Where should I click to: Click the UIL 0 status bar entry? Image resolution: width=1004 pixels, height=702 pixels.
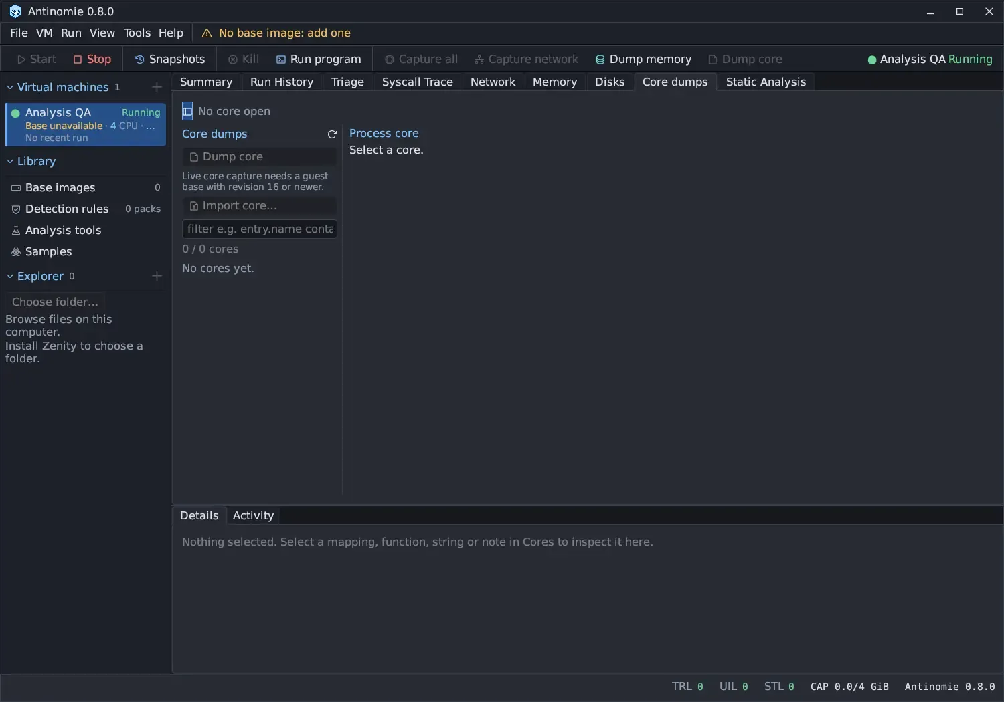734,687
